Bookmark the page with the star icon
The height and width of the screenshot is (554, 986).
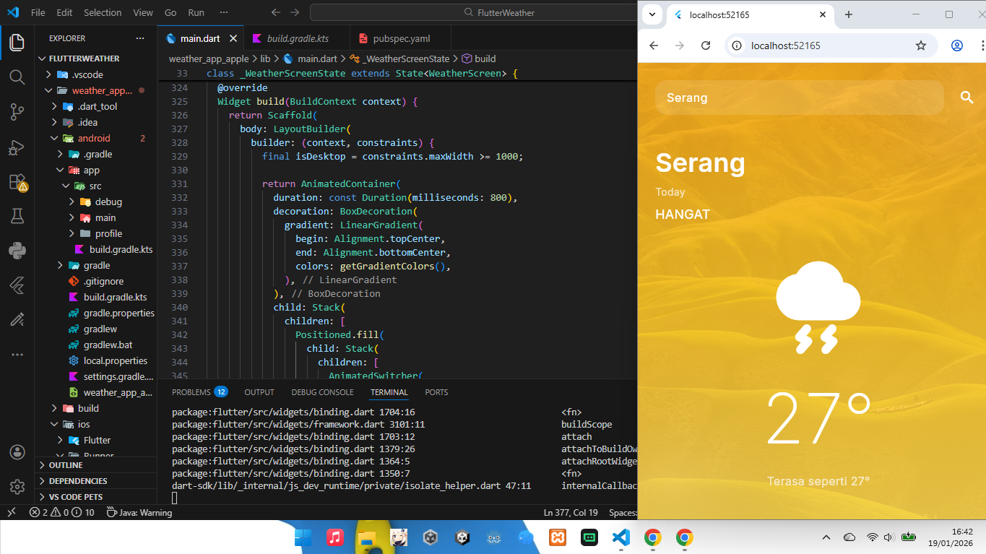click(921, 45)
